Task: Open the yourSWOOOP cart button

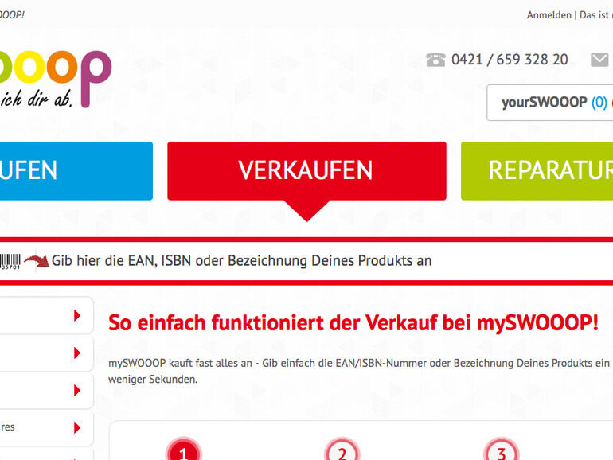Action: (x=550, y=103)
